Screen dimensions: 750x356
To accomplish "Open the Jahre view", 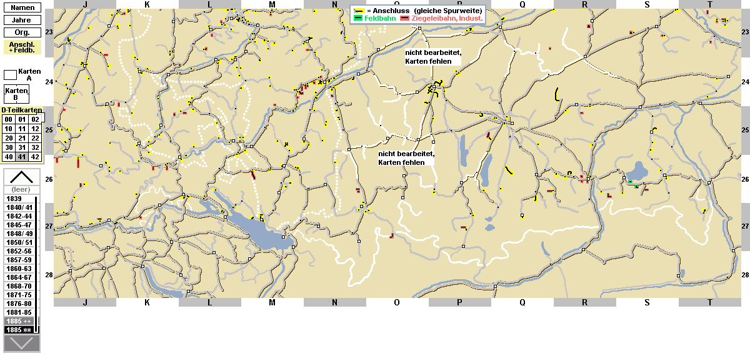I will [x=22, y=19].
